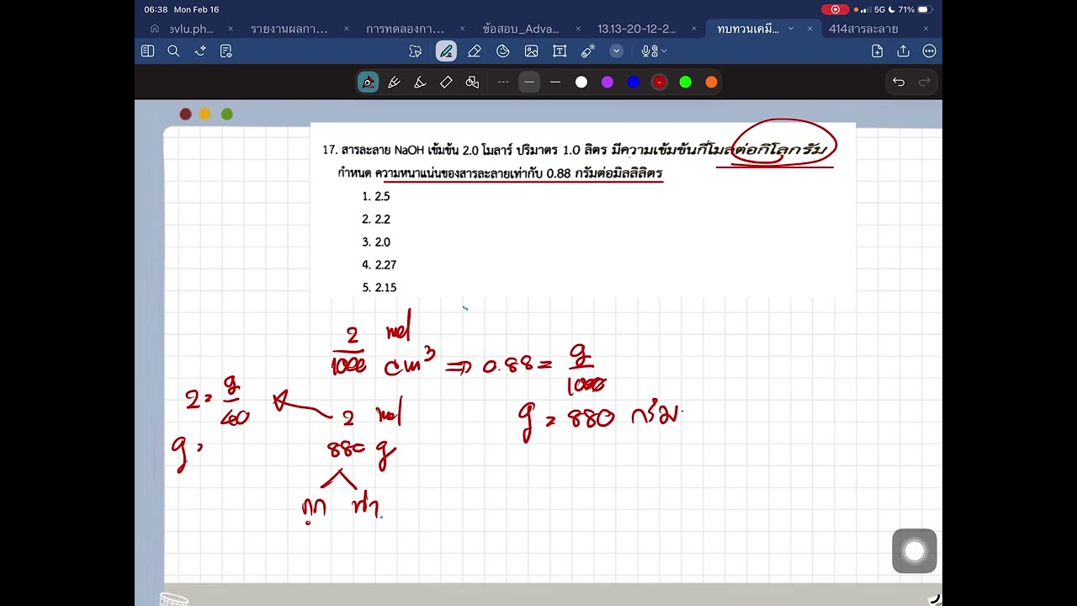Open the search magnifier icon

(x=173, y=51)
